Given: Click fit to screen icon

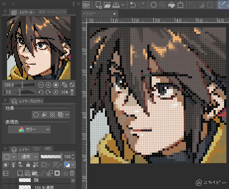Looking at the screenshot, I should coord(72,85).
